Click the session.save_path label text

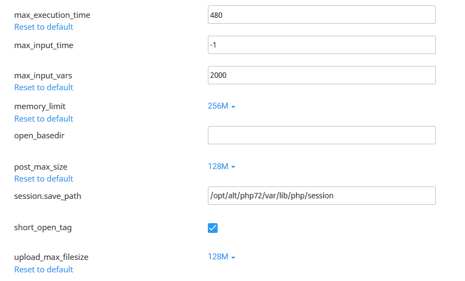48,196
